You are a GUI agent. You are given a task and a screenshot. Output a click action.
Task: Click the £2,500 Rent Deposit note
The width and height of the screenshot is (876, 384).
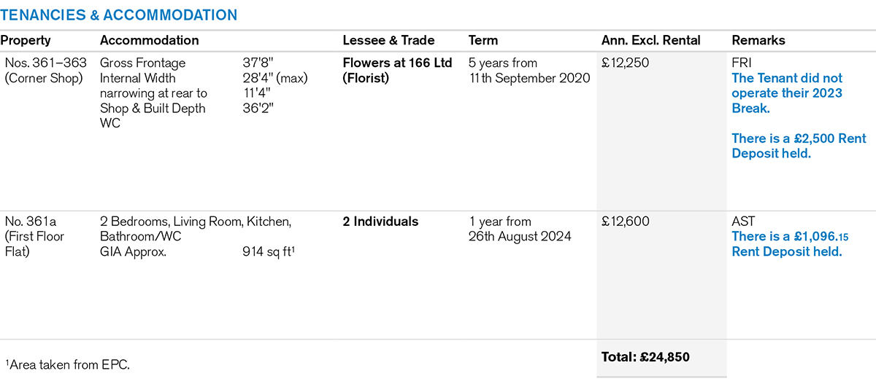tap(799, 146)
